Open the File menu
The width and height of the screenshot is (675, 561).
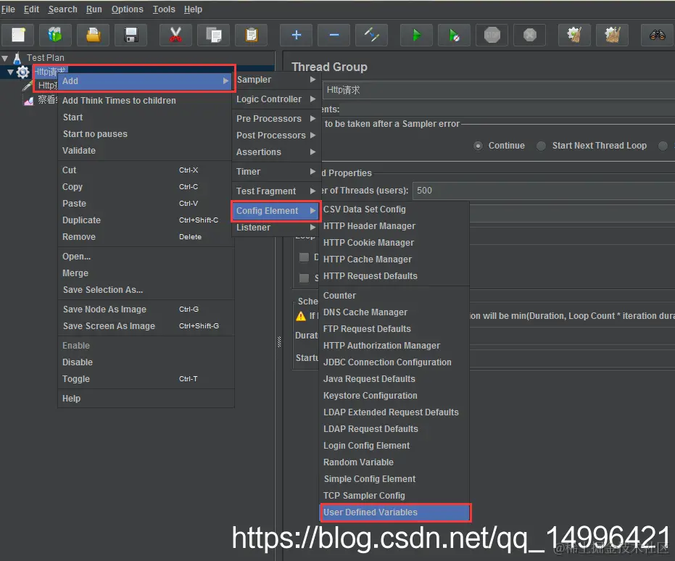(8, 9)
